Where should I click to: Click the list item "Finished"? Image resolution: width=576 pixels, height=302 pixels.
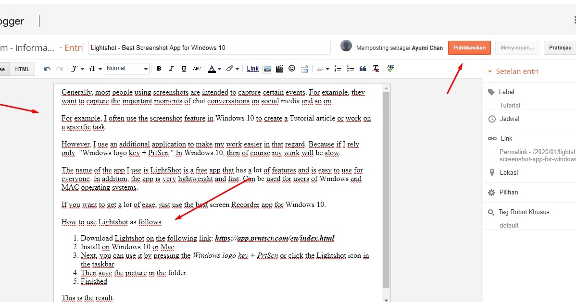tap(94, 281)
